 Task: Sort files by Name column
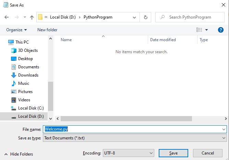pos(66,40)
